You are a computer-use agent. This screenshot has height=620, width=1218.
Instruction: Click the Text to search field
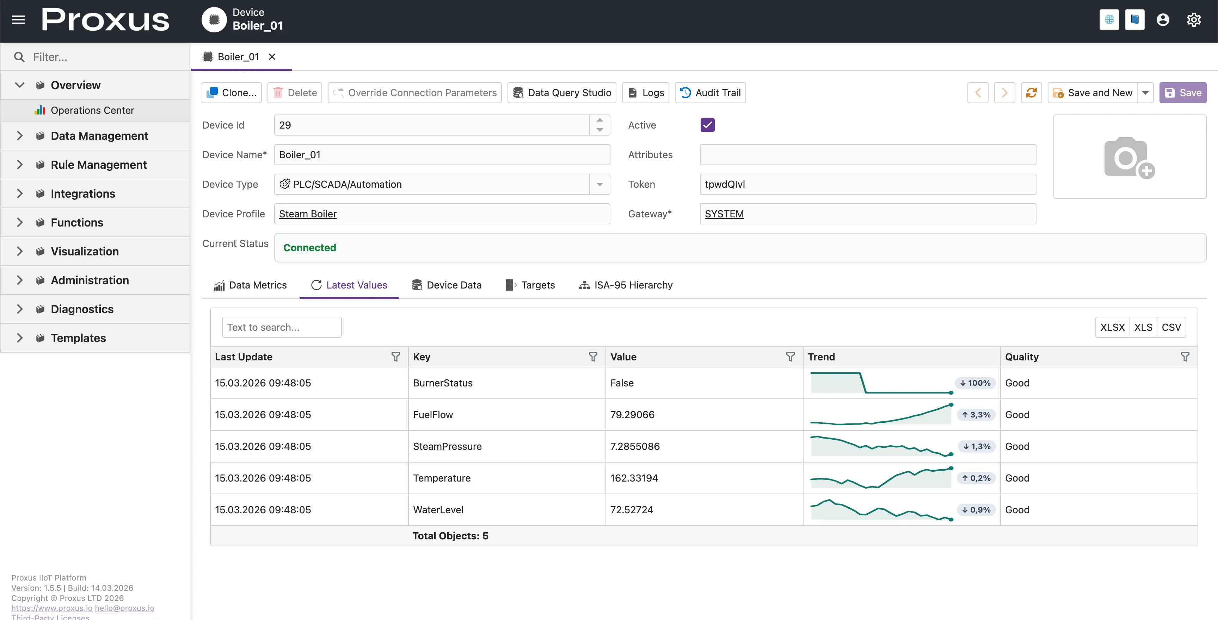tap(281, 328)
